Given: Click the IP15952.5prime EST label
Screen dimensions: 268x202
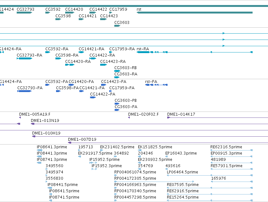Looking at the screenshot, I should [x=105, y=160].
